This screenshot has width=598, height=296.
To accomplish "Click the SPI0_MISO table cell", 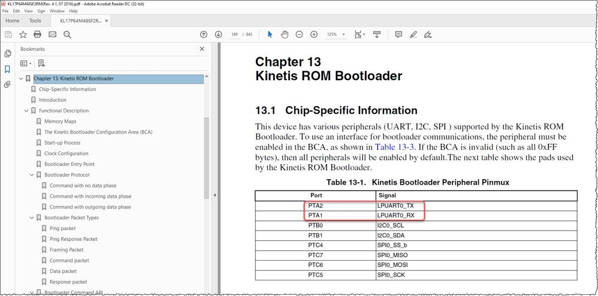I will tap(476, 255).
